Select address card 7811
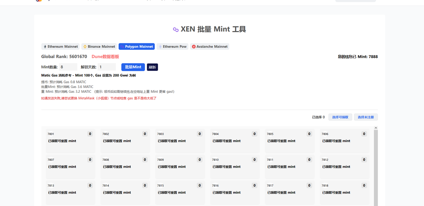Image resolution: width=424 pixels, height=206 pixels. [289, 166]
